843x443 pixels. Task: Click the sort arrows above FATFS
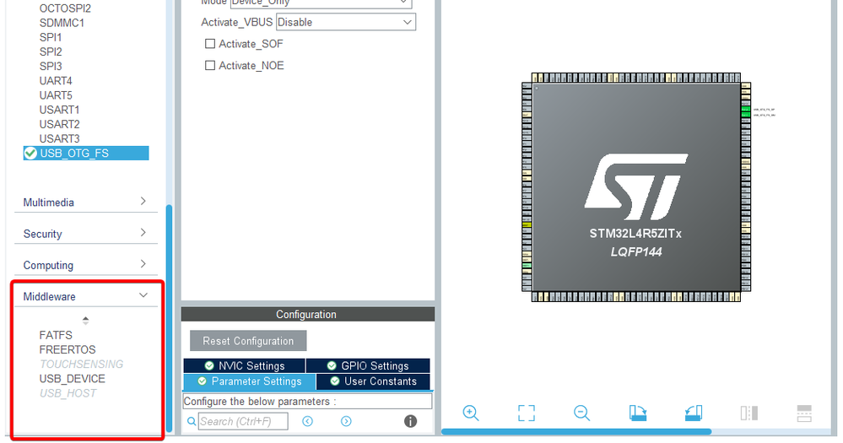pos(85,321)
